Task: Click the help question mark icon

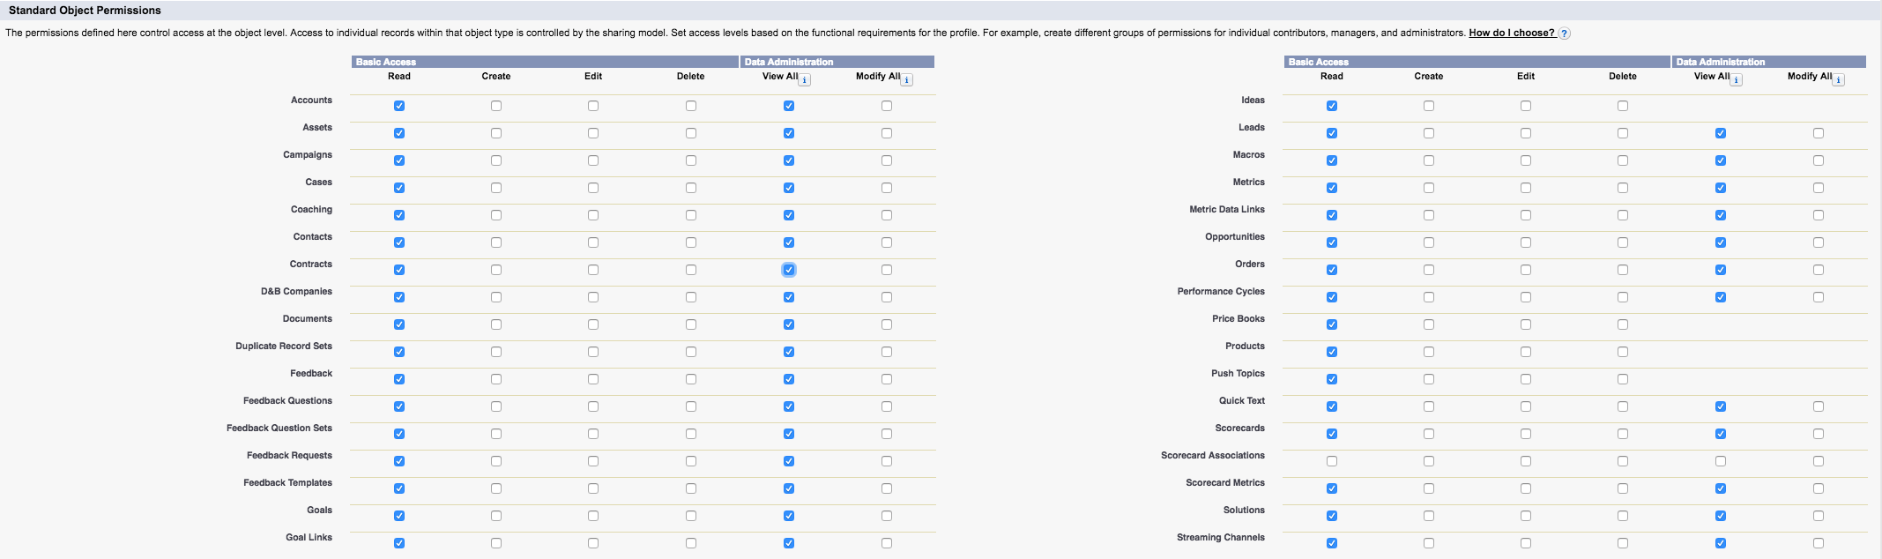Action: pos(1564,34)
